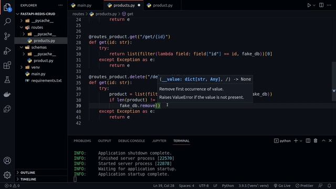This screenshot has width=336, height=189.
Task: Click line 39 fake_db.remove() in editor
Action: 140,106
